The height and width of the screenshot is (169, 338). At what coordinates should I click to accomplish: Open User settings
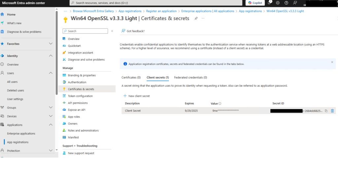coord(15,99)
